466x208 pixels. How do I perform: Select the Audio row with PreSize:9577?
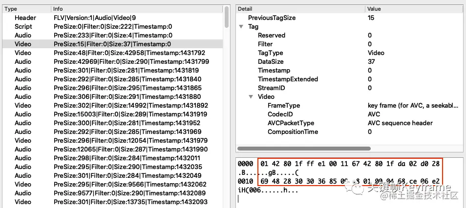pos(113,193)
